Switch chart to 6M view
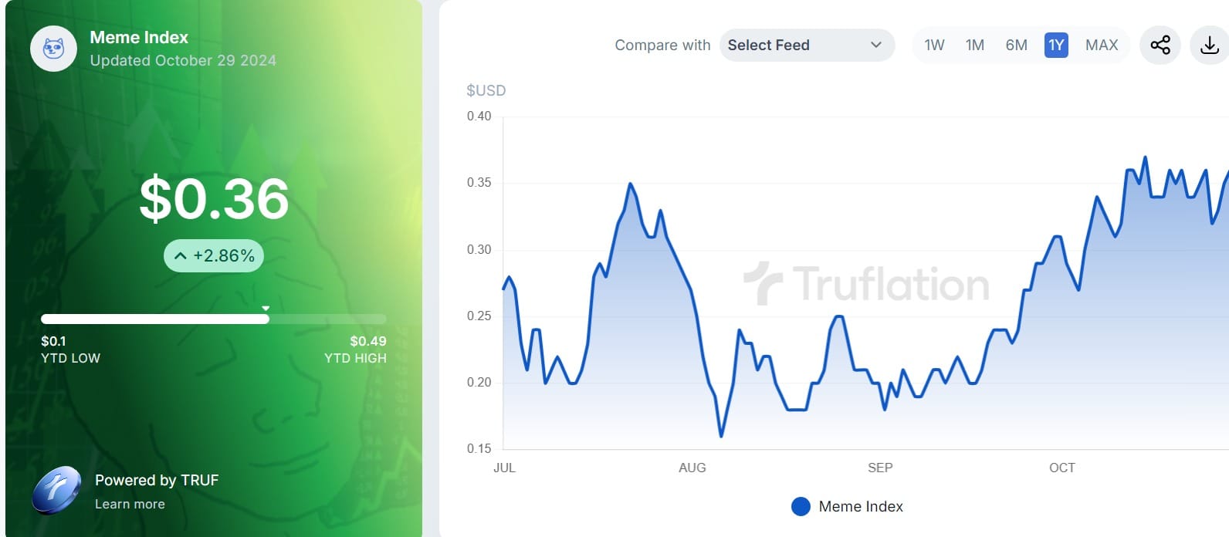Viewport: 1229px width, 537px height. coord(1017,46)
